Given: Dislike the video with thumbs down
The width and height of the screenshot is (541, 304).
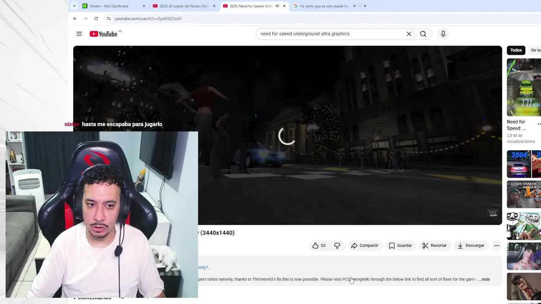Looking at the screenshot, I should coord(337,245).
